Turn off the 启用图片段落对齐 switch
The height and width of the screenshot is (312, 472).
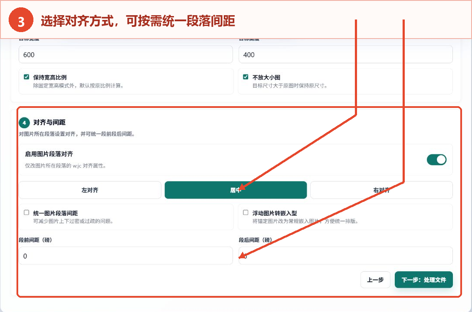coord(436,159)
